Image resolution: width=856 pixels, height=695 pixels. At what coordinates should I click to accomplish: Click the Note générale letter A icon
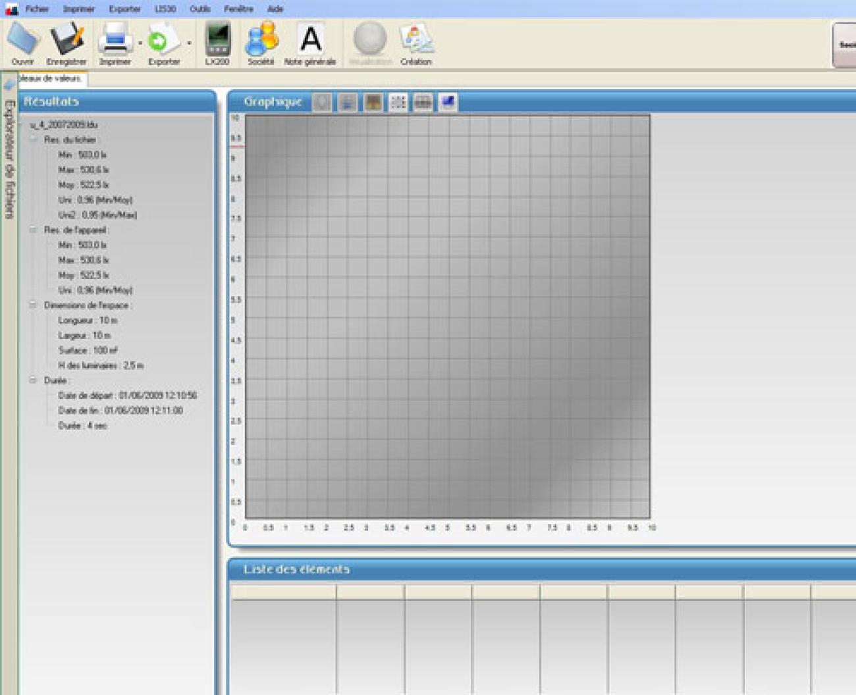(x=310, y=39)
